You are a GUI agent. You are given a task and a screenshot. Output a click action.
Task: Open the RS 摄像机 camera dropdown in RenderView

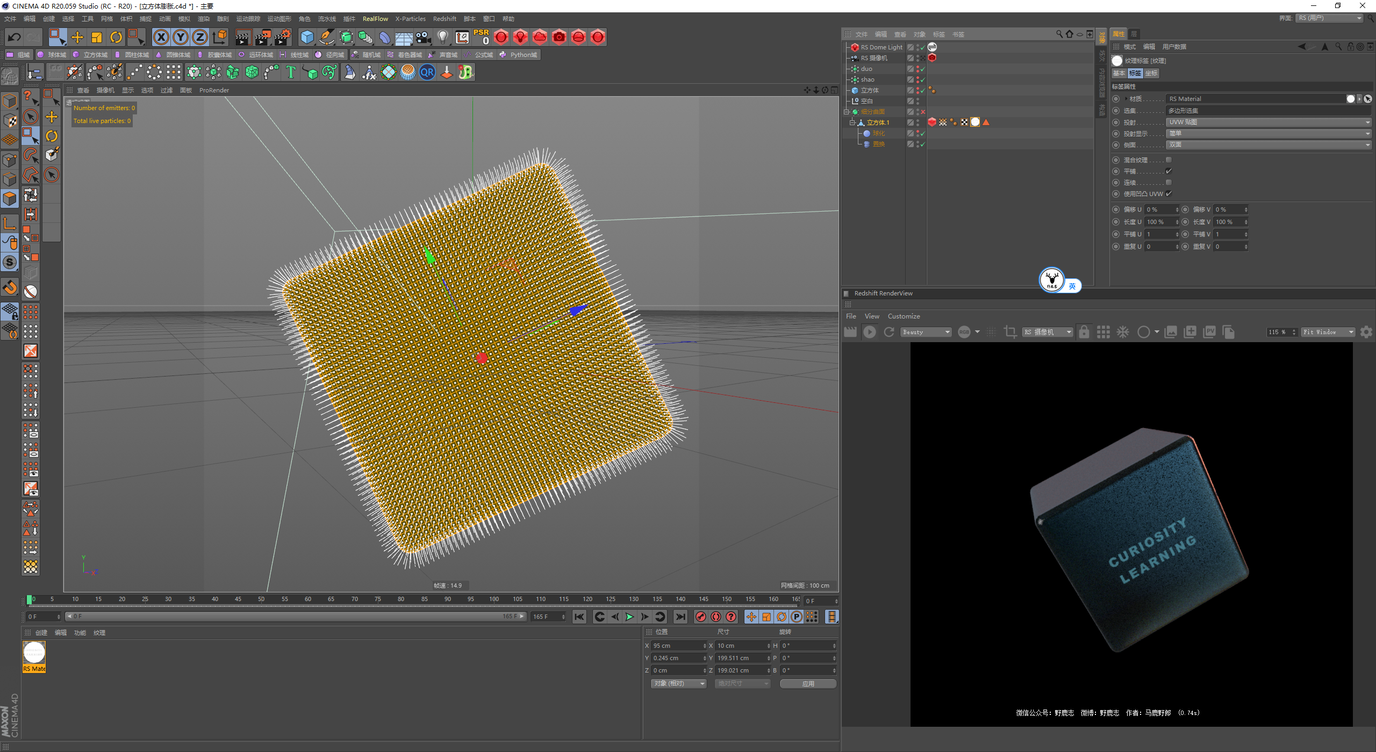coord(1047,332)
